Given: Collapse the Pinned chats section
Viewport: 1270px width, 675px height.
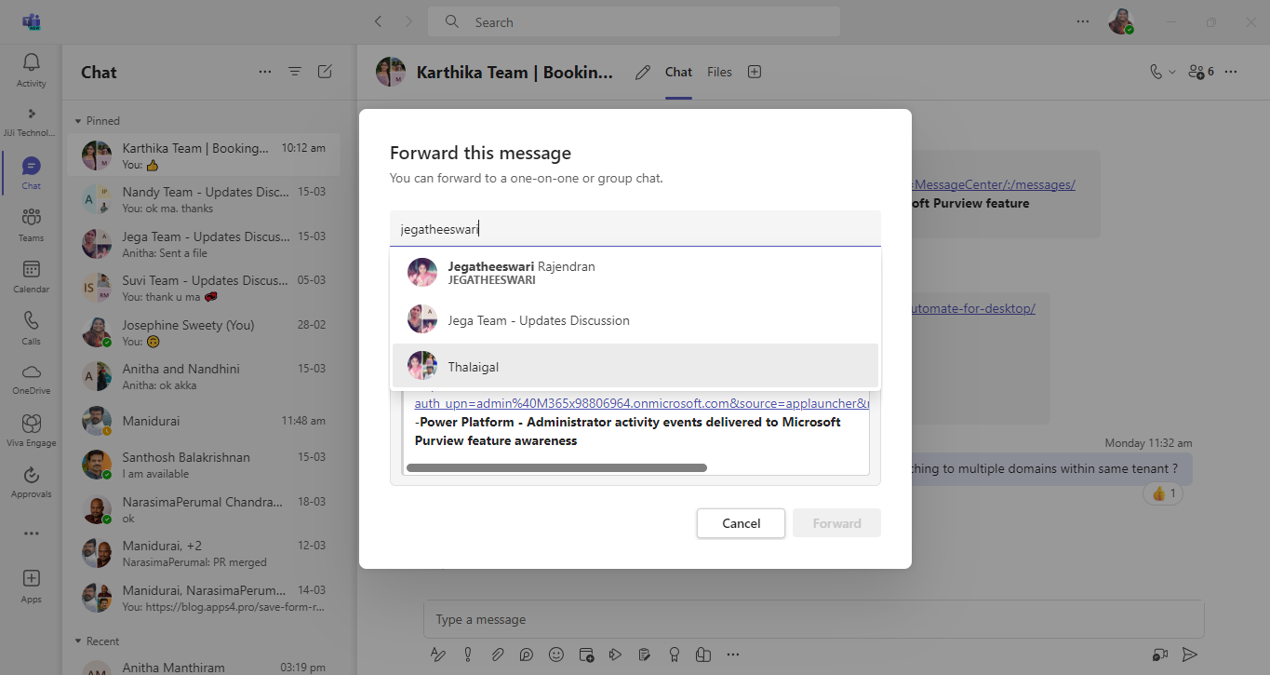Looking at the screenshot, I should click(x=79, y=121).
